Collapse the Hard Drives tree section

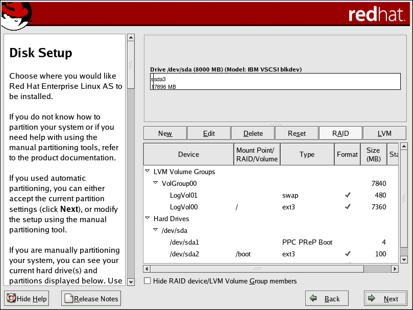148,219
